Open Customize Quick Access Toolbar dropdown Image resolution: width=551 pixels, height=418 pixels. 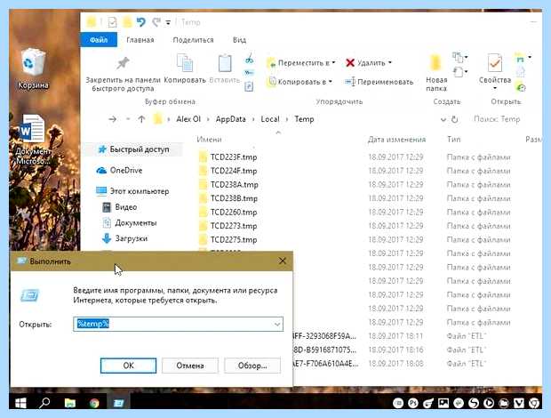point(168,23)
